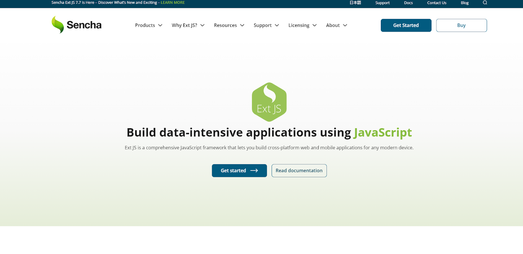Expand the Support nav chevron
The image size is (523, 254).
point(277,25)
